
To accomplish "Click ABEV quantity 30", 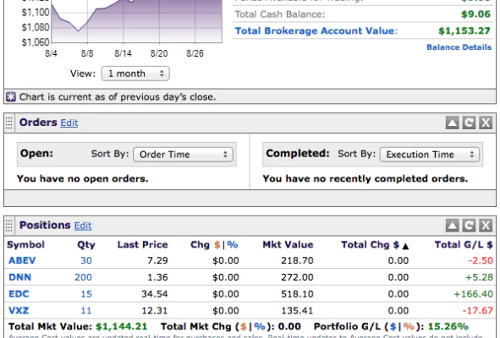I will tap(86, 260).
